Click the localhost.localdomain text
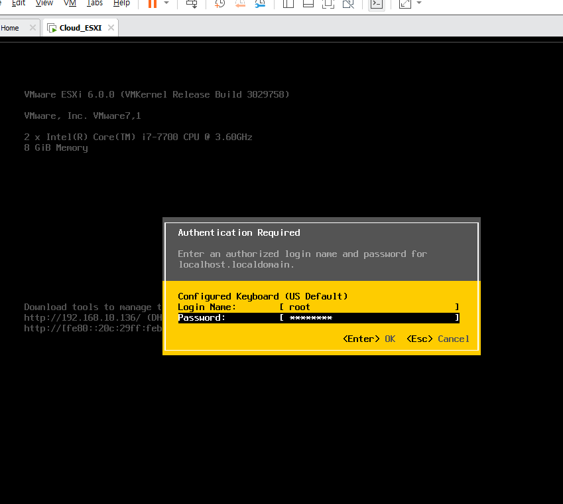Viewport: 563px width, 504px height. tap(236, 264)
